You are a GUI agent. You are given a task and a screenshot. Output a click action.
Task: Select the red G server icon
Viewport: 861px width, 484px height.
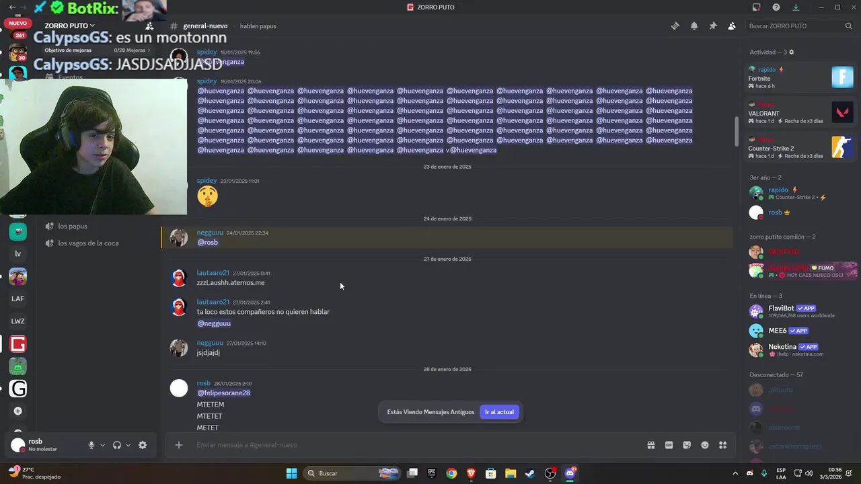[x=17, y=344]
